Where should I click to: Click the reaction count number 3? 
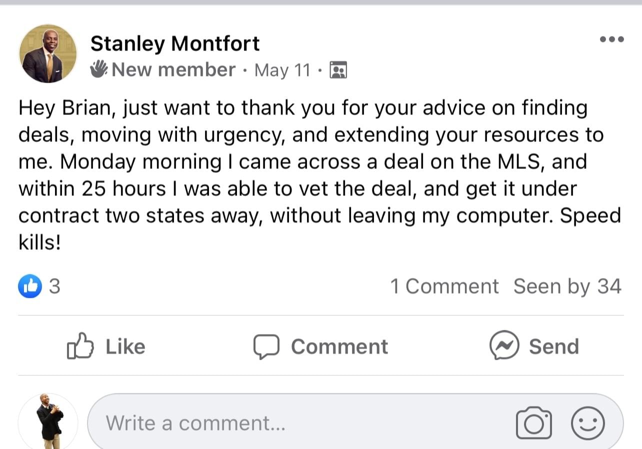[x=54, y=286]
